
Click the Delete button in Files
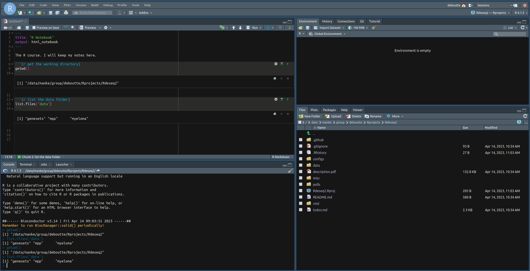(x=354, y=116)
